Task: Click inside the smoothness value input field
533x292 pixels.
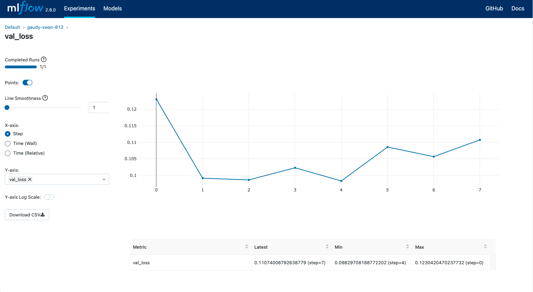Action: (99, 108)
